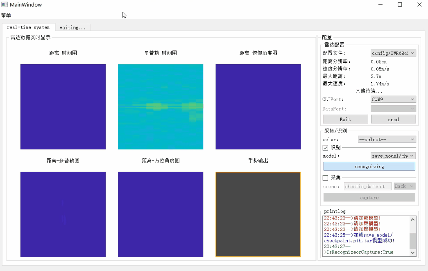Expand the color --select-- dropdown

coord(386,139)
